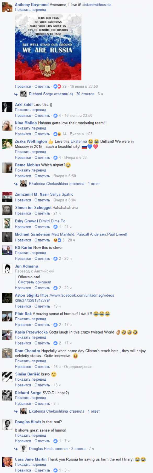Click Zuzka Wellington's profile picture
This screenshot has width=153, height=473.
click(7, 144)
